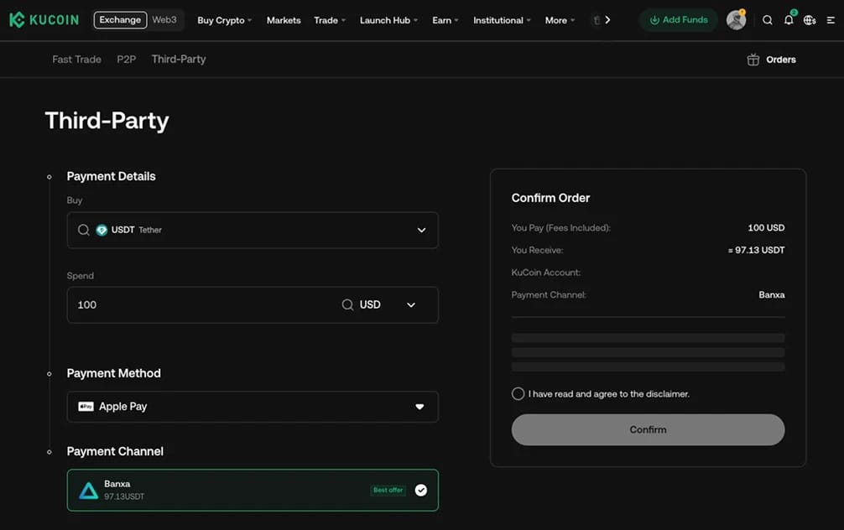The width and height of the screenshot is (844, 530).
Task: Select the Banxa payment channel card
Action: pos(253,491)
